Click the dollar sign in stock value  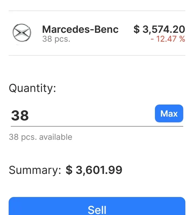tap(137, 29)
